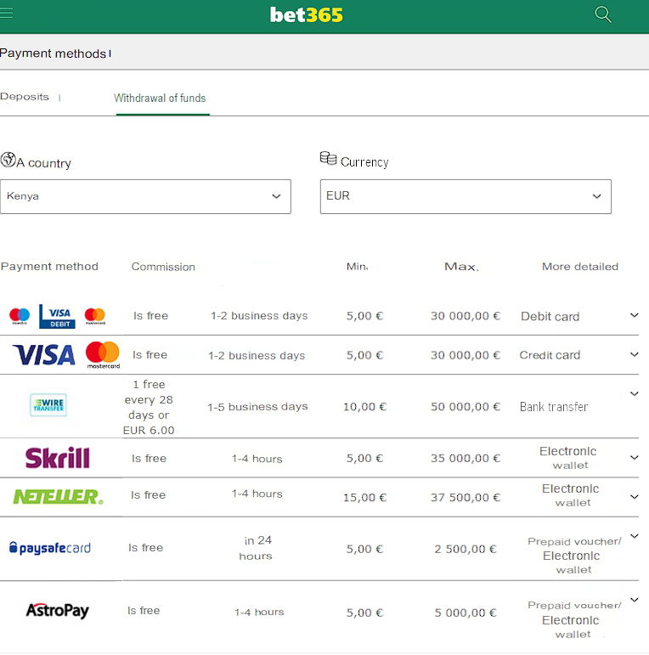649x655 pixels.
Task: Click the Skrill logo
Action: pos(57,459)
